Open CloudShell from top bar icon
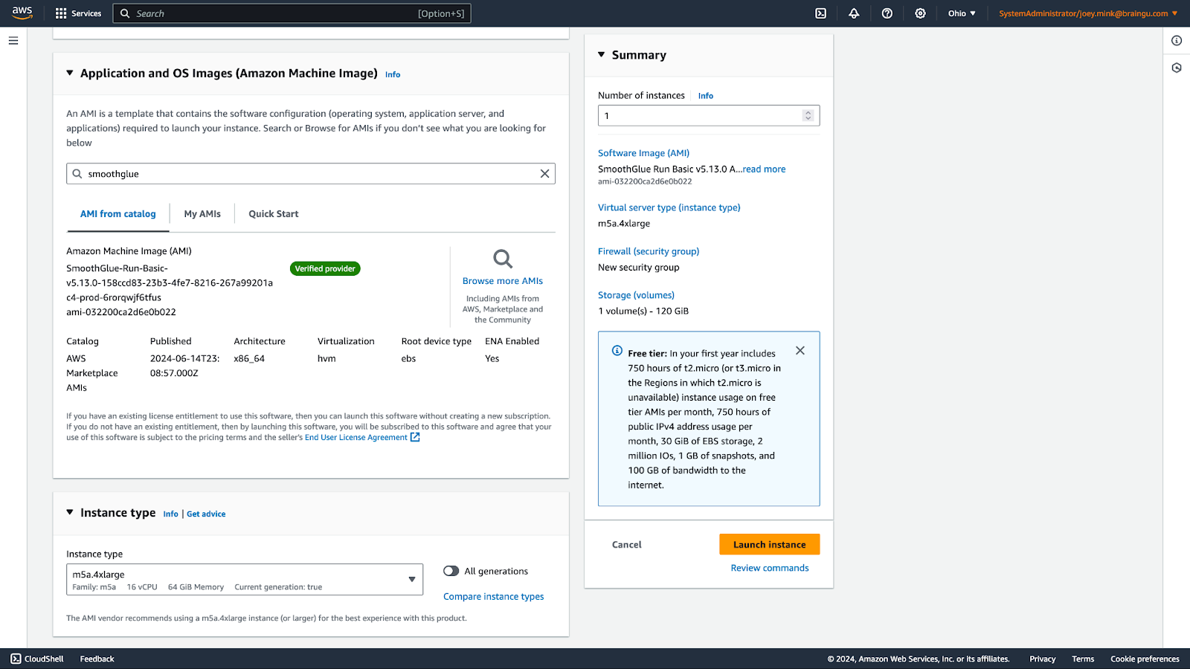The width and height of the screenshot is (1190, 669). tap(820, 13)
